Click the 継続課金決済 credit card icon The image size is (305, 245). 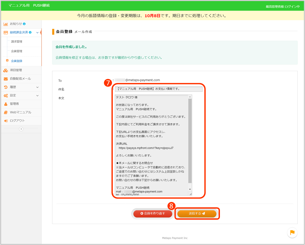pos(6,33)
